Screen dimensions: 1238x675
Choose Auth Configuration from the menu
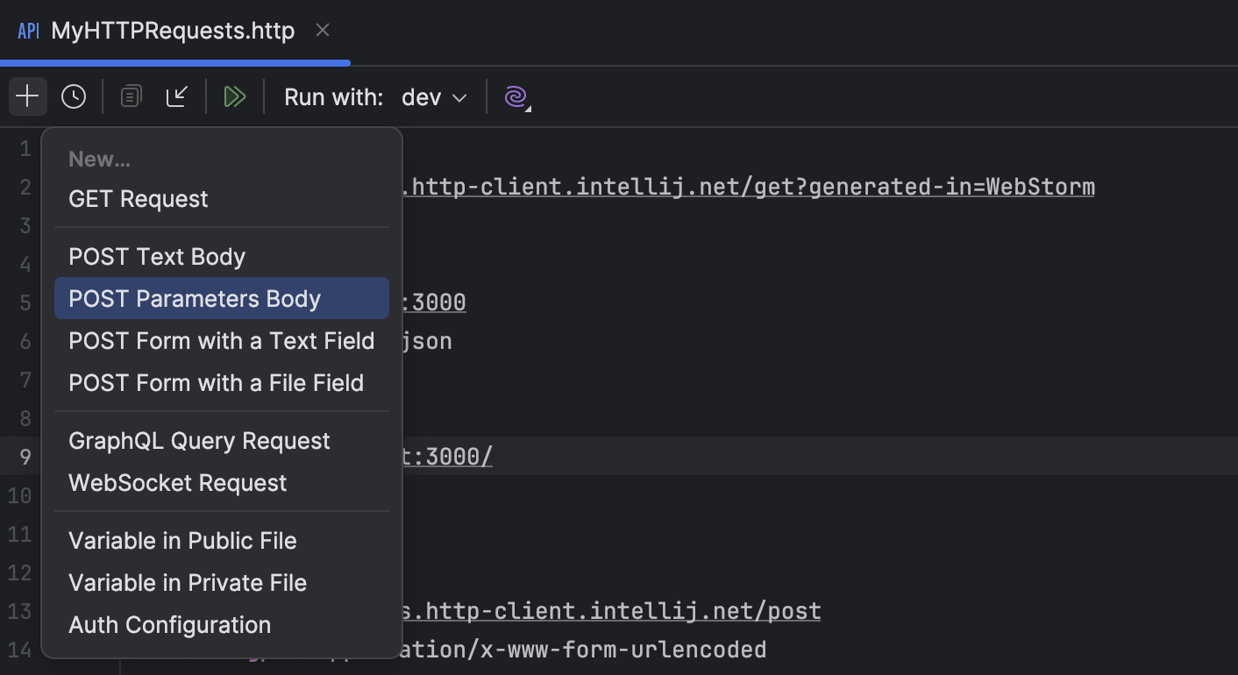pyautogui.click(x=169, y=624)
